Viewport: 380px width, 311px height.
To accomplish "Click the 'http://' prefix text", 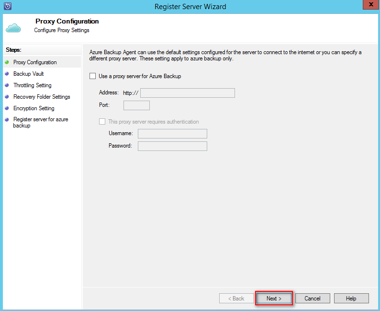I will (131, 93).
